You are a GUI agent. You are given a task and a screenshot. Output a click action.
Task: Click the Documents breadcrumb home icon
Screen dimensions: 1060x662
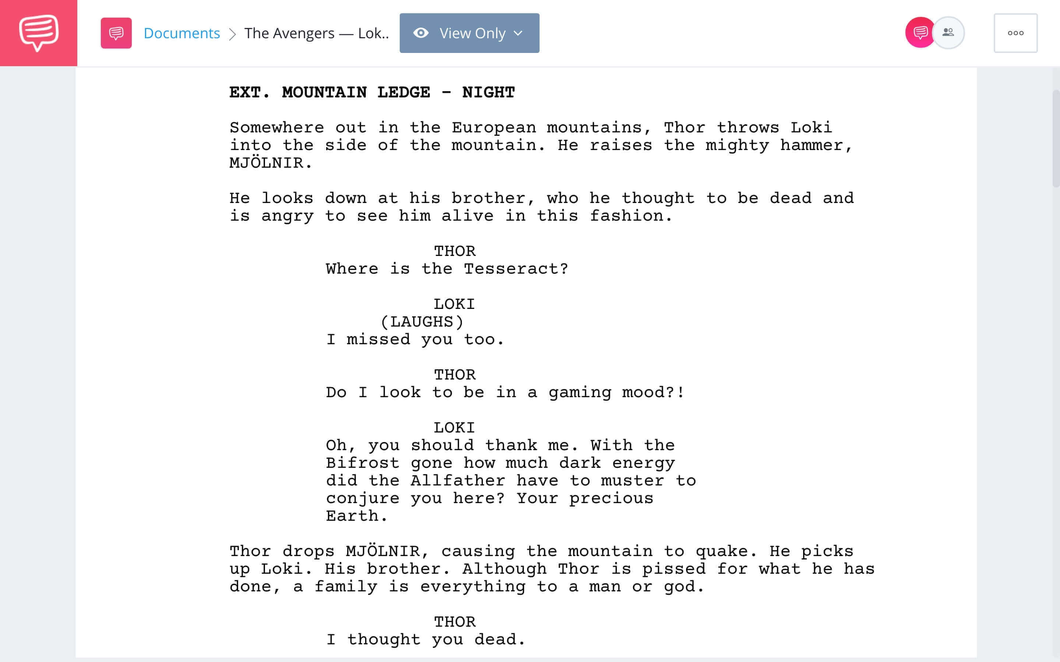pyautogui.click(x=116, y=33)
